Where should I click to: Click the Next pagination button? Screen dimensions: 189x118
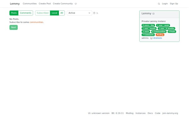[14, 27]
